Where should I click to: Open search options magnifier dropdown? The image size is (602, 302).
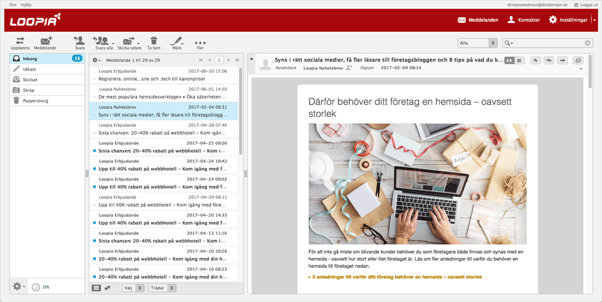pyautogui.click(x=509, y=43)
